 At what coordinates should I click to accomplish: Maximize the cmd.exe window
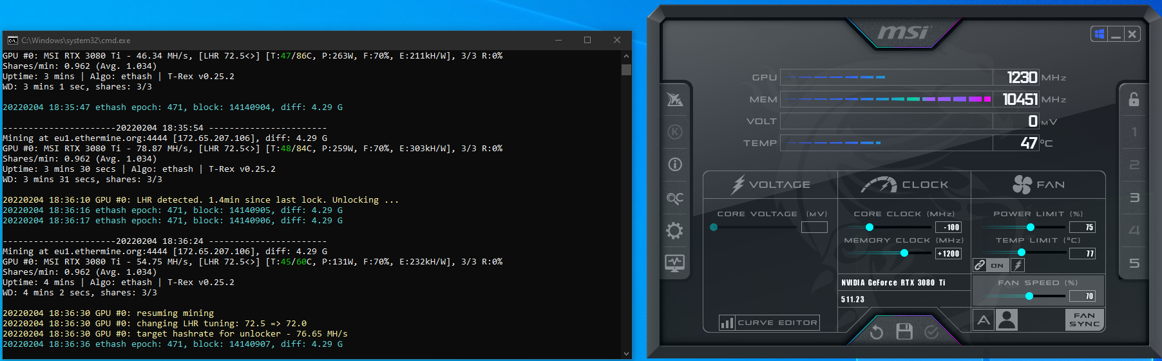click(587, 40)
